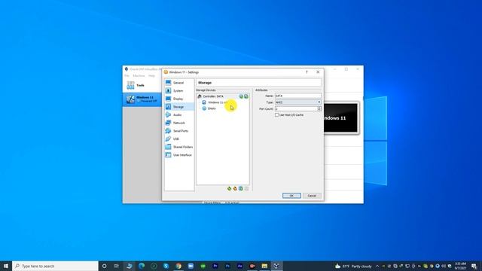Open the Display settings category
This screenshot has height=271, width=482.
pos(179,99)
